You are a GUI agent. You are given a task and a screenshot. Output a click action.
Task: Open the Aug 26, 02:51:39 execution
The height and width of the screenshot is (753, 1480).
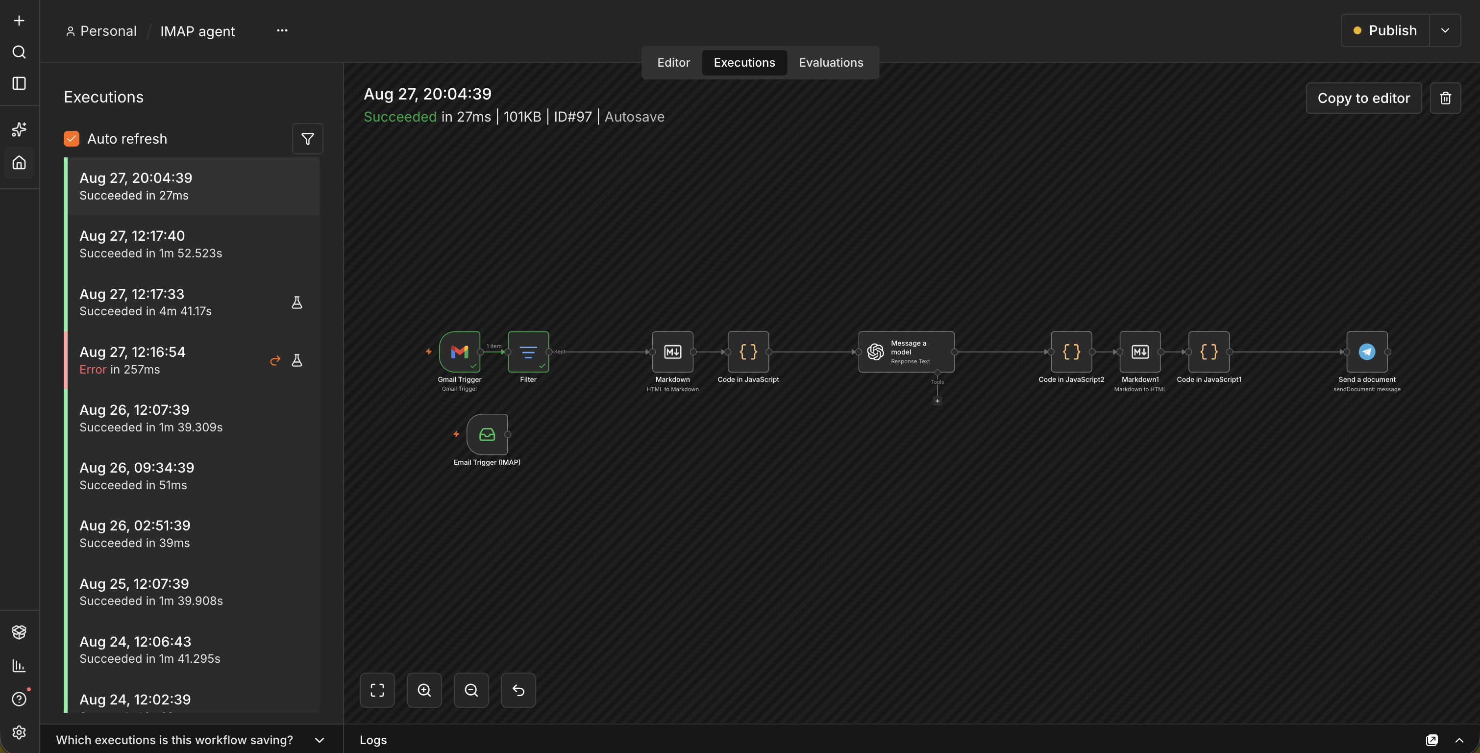tap(192, 534)
